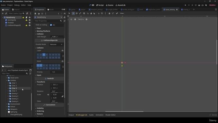
Task: Toggle collision Layer bit 1
Action: click(38, 55)
